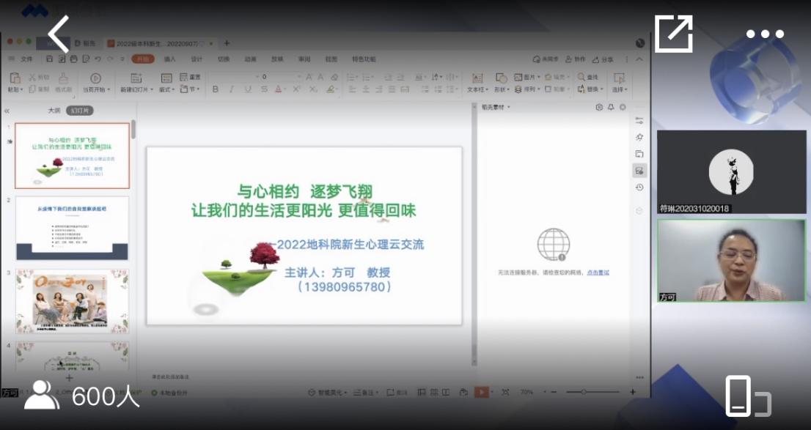Click the 分享 share button in the ribbon
Screen dimensions: 811x430
(x=603, y=59)
